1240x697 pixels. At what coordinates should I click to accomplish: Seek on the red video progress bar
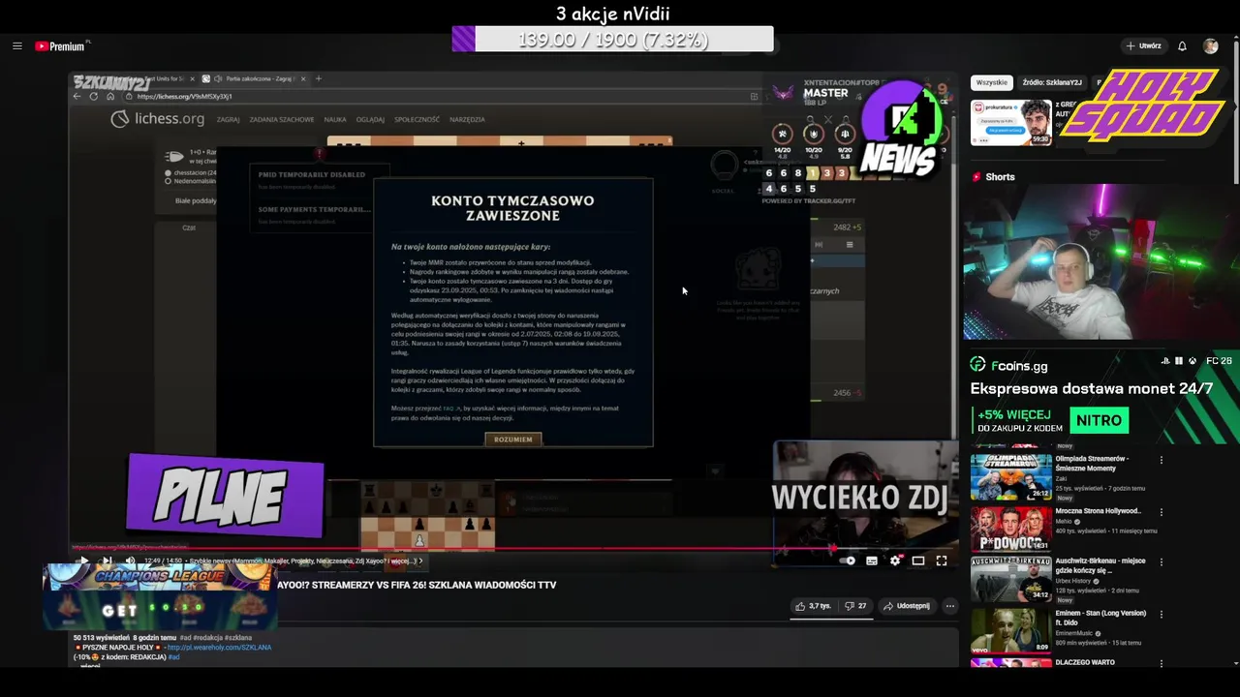513,548
